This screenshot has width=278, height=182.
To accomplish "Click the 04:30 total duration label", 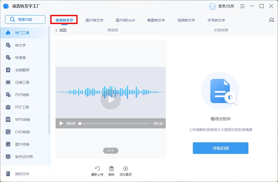I will [x=158, y=123].
